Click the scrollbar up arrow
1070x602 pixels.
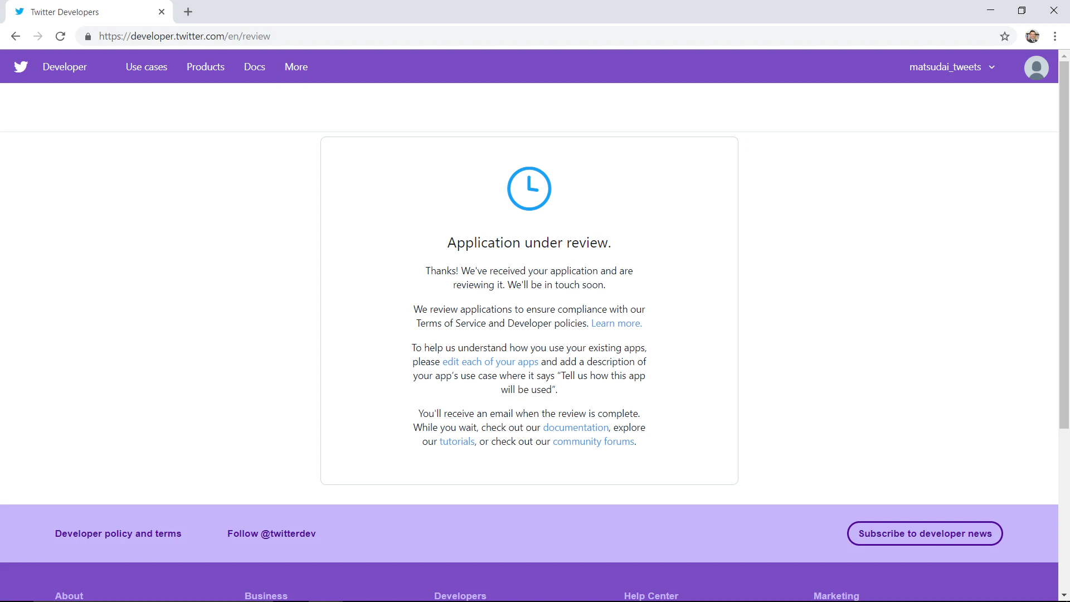coord(1064,56)
